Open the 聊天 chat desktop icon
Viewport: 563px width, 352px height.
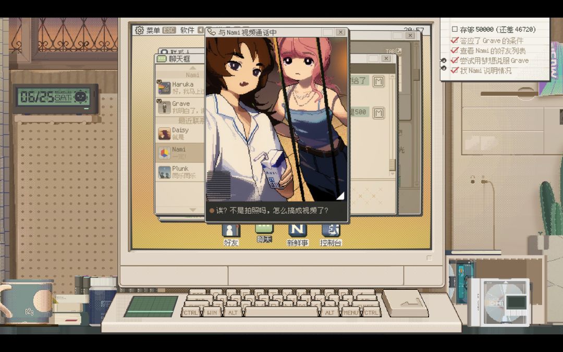(x=264, y=233)
